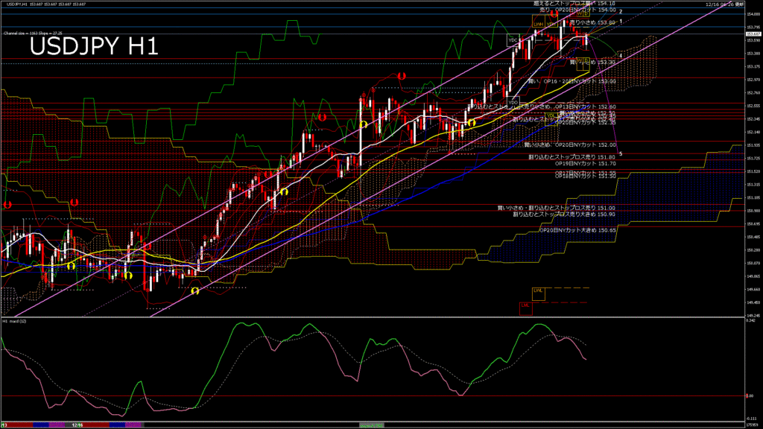Select the H1 macd (12) indicator label
The height and width of the screenshot is (429, 763).
click(16, 321)
